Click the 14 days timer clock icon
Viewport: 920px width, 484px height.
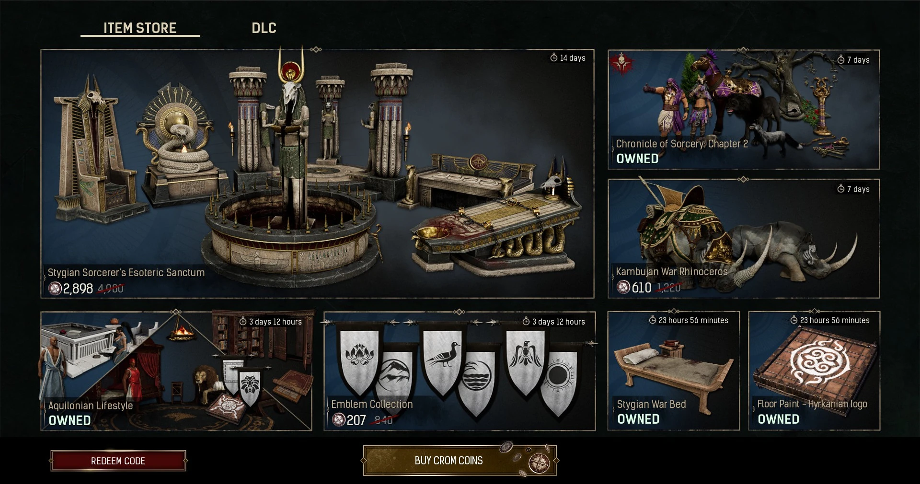(x=554, y=57)
